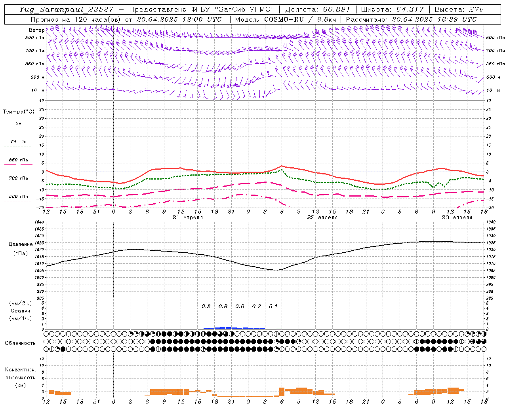This screenshot has height=405, width=507.
Task: Click the 22 апреля date label
Action: [x=322, y=218]
